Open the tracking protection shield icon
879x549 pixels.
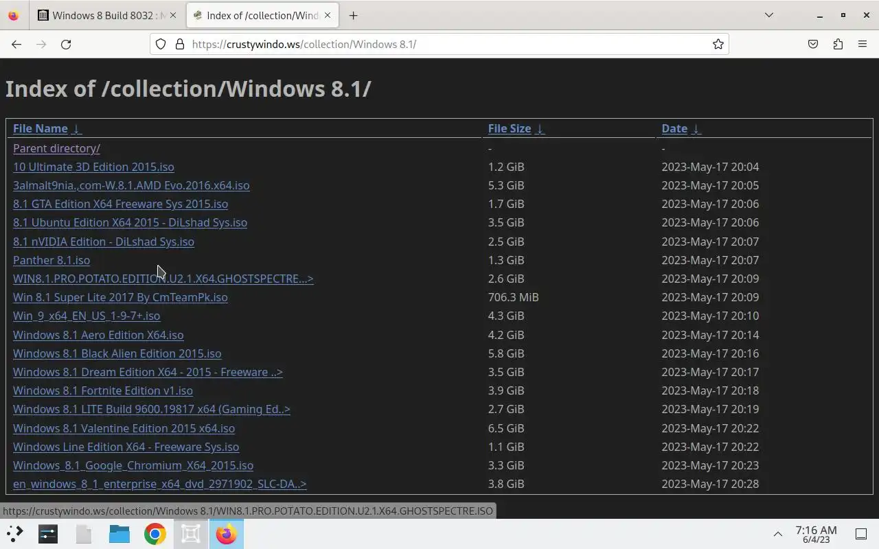pos(161,44)
